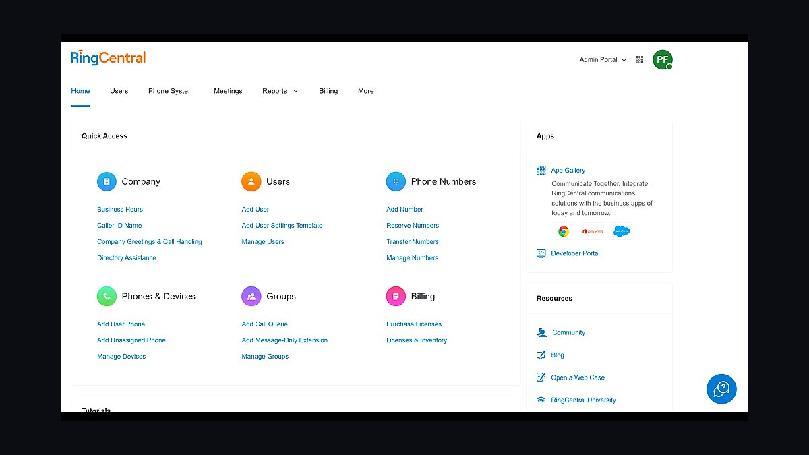Click the Salesforce app logo
This screenshot has width=809, height=455.
[x=622, y=231]
